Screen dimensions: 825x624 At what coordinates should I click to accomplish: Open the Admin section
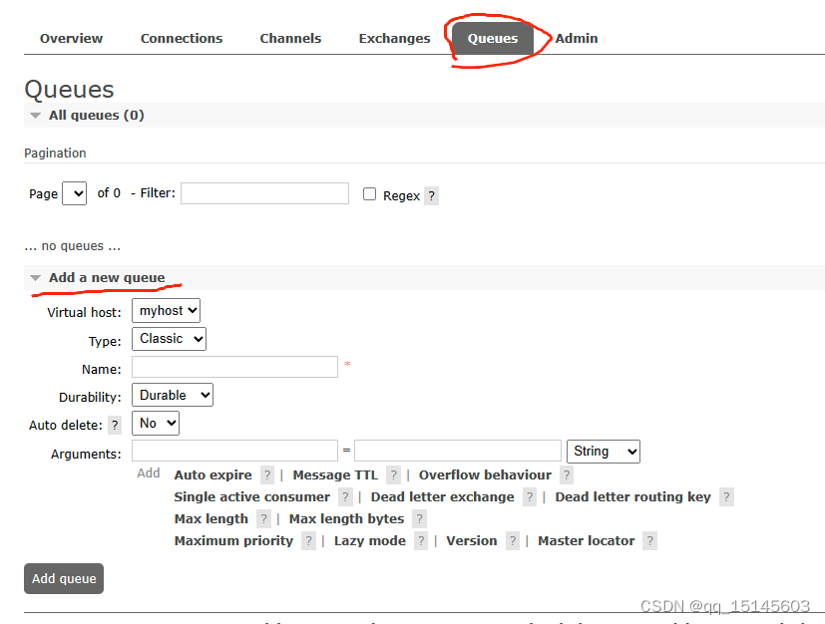coord(576,38)
